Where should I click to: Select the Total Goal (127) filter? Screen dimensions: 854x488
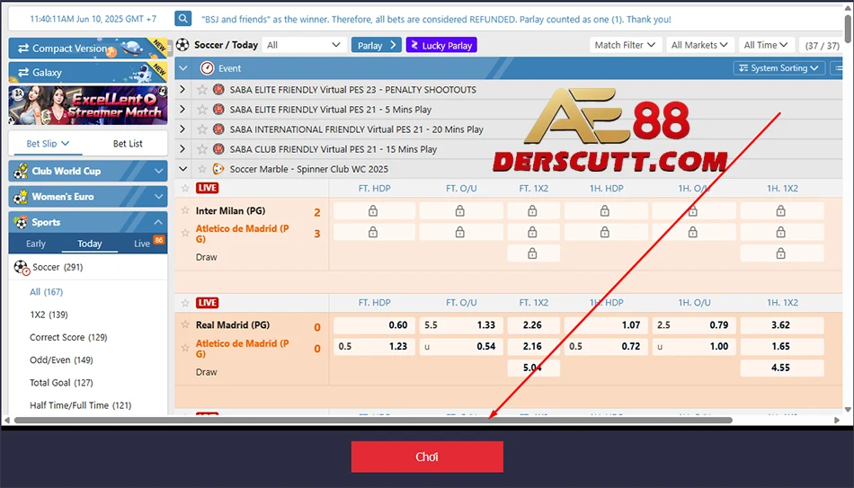pos(61,383)
